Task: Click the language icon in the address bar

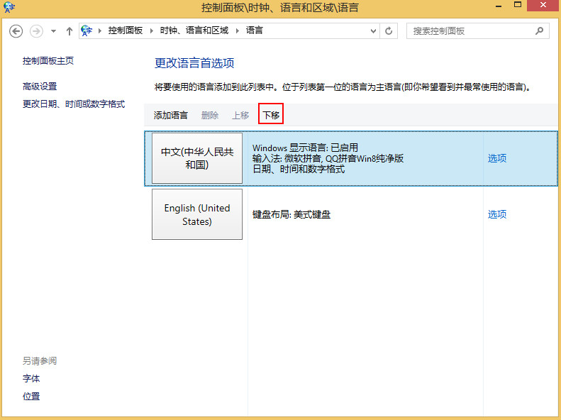Action: point(87,31)
